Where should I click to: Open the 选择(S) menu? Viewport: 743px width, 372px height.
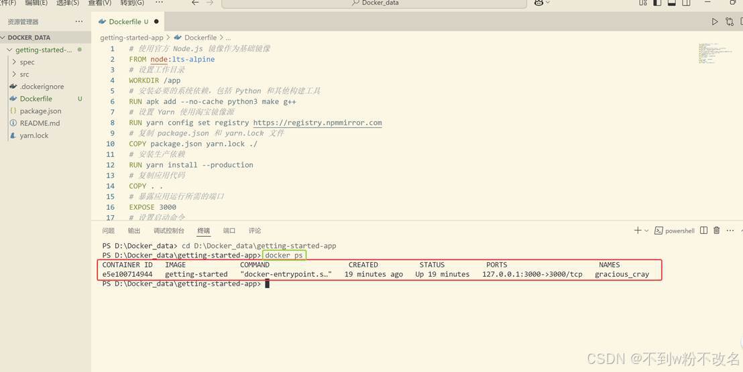(x=68, y=3)
